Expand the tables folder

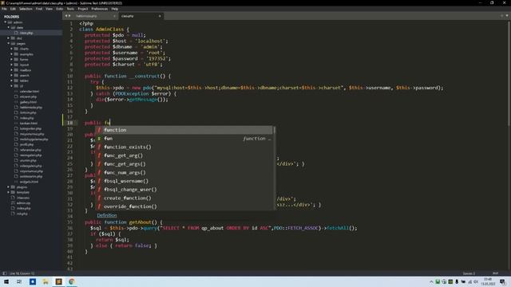(11, 81)
